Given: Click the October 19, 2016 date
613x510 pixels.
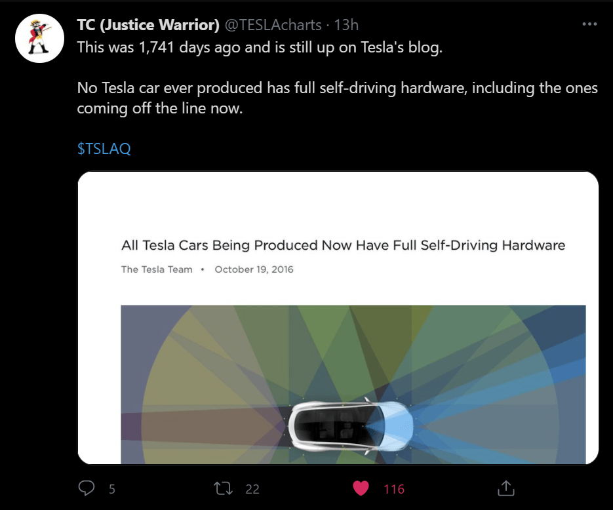Looking at the screenshot, I should point(254,269).
